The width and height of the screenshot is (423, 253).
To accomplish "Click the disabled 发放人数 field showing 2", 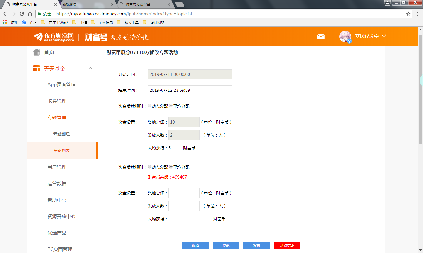I will tap(184, 135).
